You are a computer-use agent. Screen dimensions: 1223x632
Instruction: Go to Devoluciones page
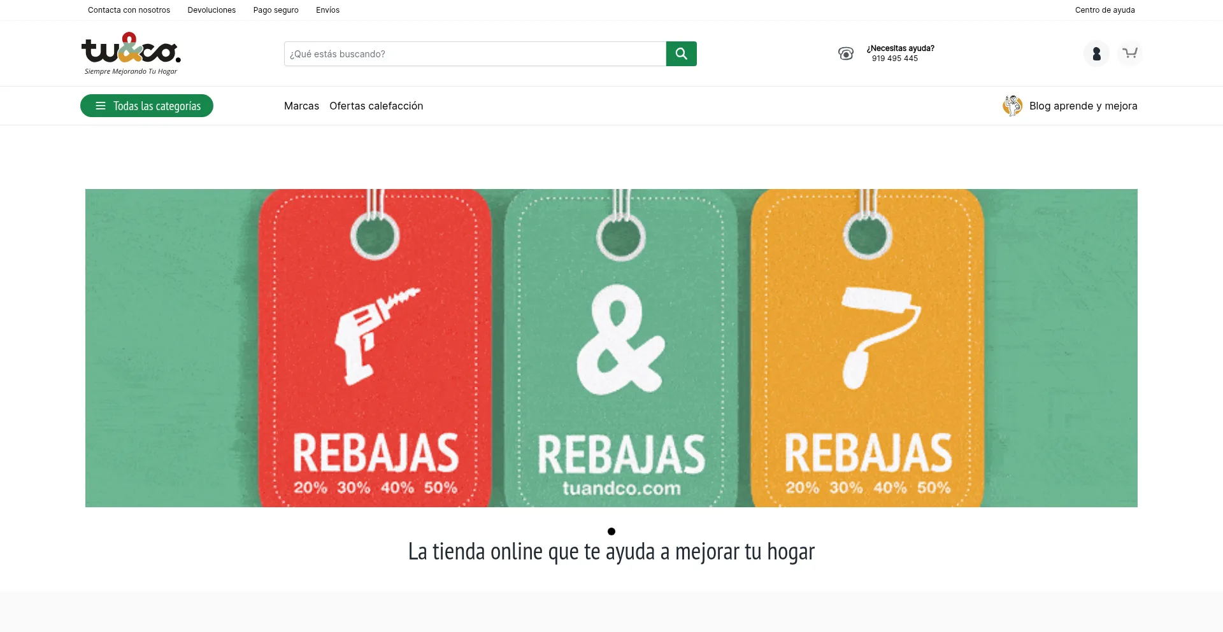tap(211, 10)
